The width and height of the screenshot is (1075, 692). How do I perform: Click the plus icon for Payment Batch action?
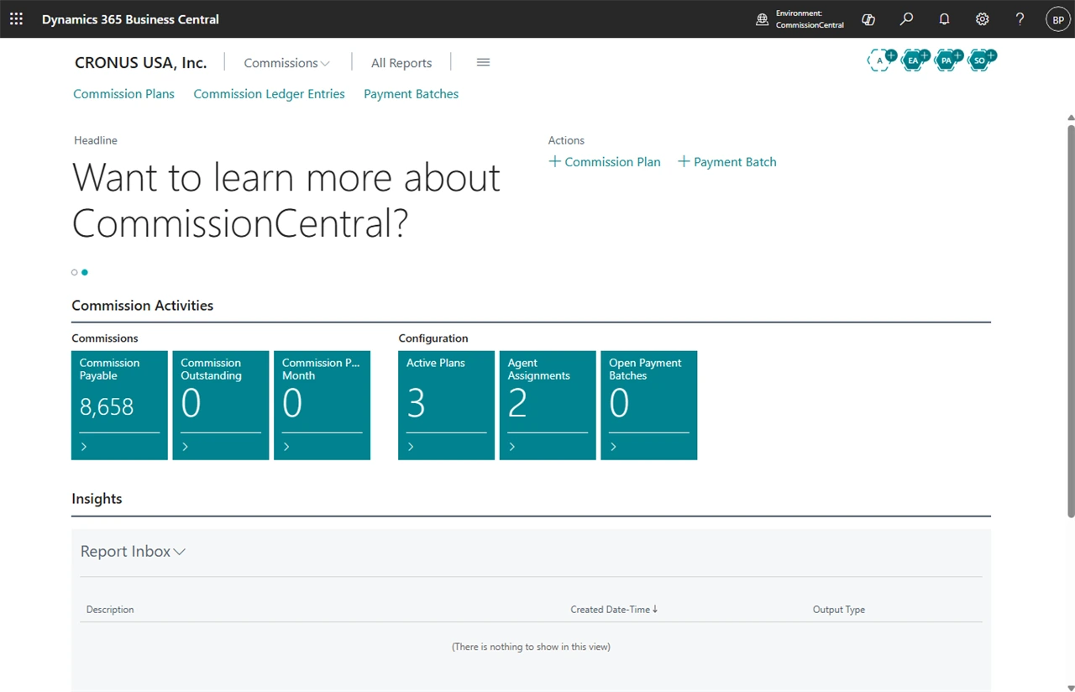[x=684, y=161]
